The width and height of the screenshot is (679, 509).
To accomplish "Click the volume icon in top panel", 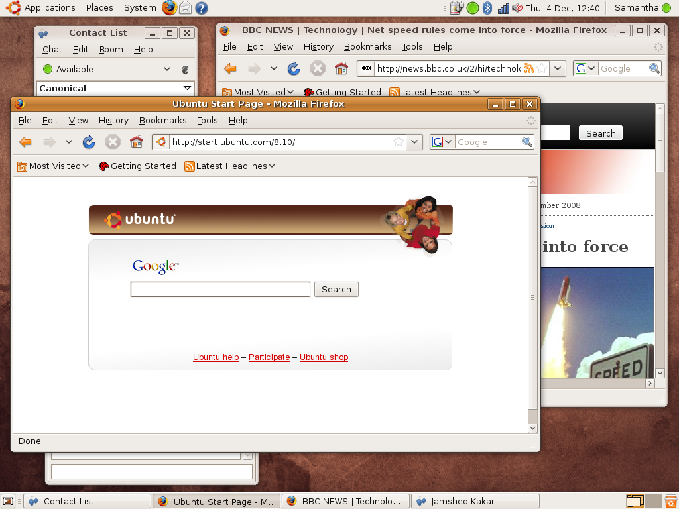I will pos(517,8).
